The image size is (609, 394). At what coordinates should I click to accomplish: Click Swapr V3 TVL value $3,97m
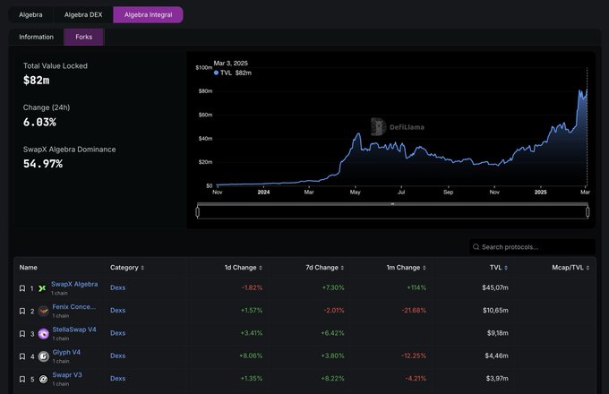497,379
